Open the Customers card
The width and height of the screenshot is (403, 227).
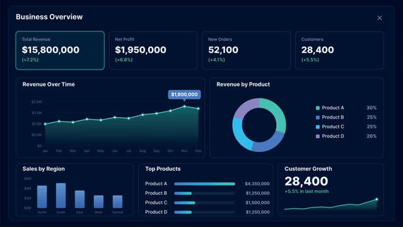pos(339,50)
